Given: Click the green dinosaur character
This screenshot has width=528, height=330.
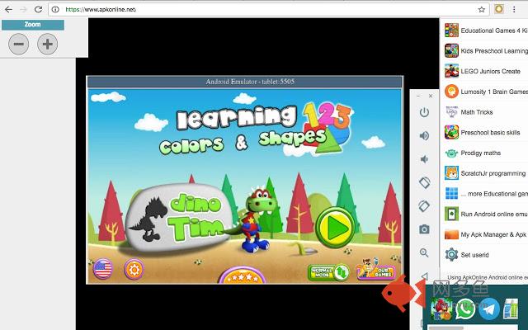Looking at the screenshot, I should [x=256, y=220].
